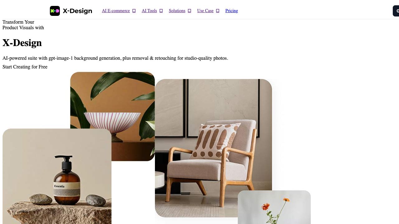Screen dimensions: 399x224
Task: Click the X-Design main heading
Action: pyautogui.click(x=22, y=43)
